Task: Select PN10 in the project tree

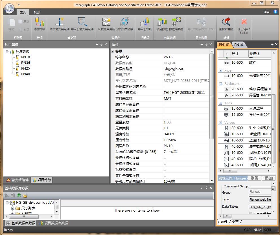Action: [x=25, y=57]
